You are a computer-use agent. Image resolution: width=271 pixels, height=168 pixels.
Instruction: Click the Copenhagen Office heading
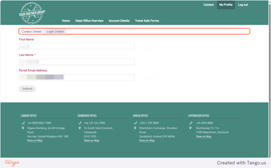[x=199, y=116]
